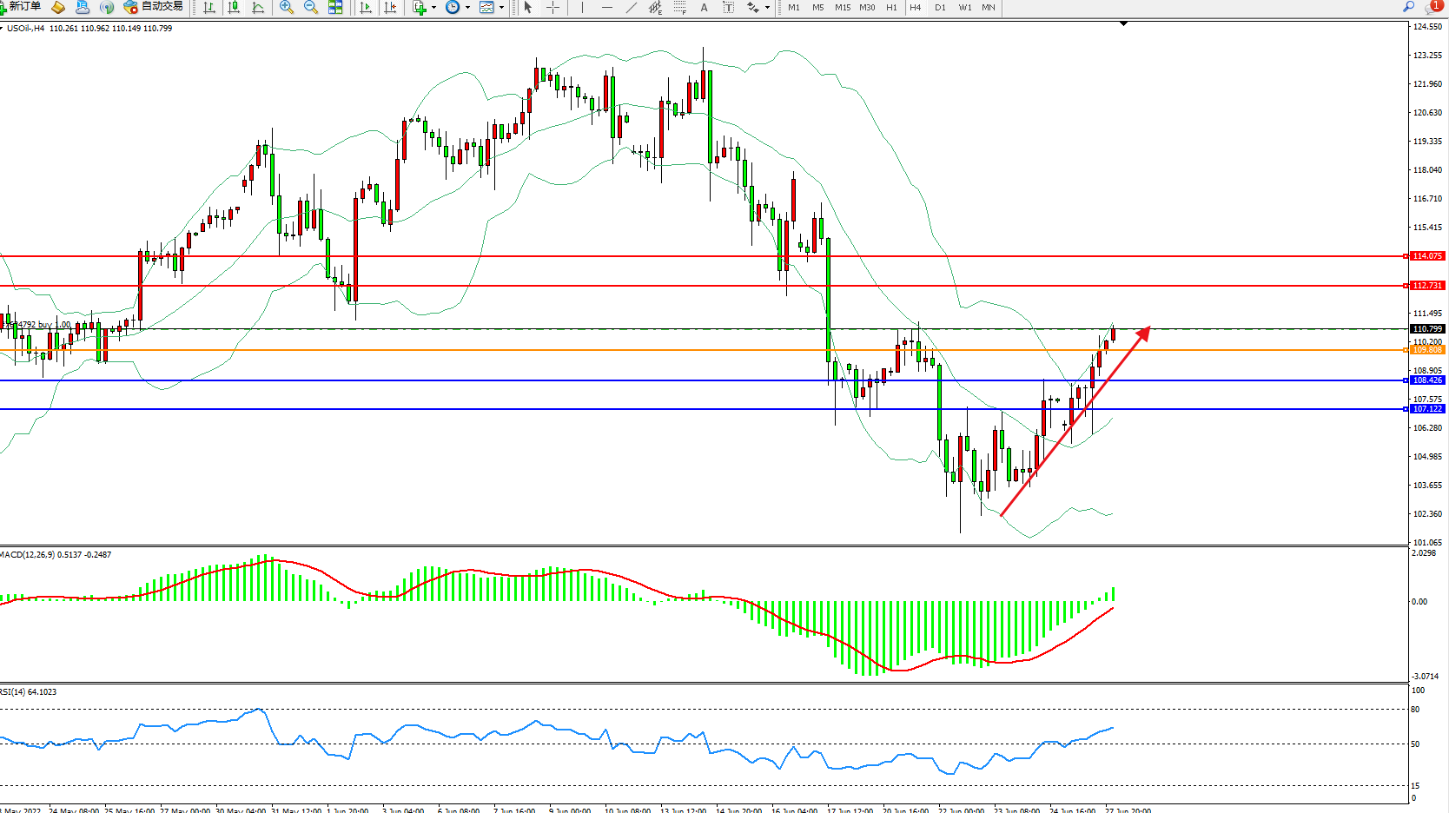Image resolution: width=1449 pixels, height=813 pixels.
Task: Select the trendline drawing tool
Action: click(631, 7)
